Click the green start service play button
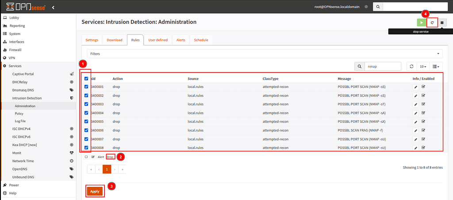 click(x=422, y=23)
